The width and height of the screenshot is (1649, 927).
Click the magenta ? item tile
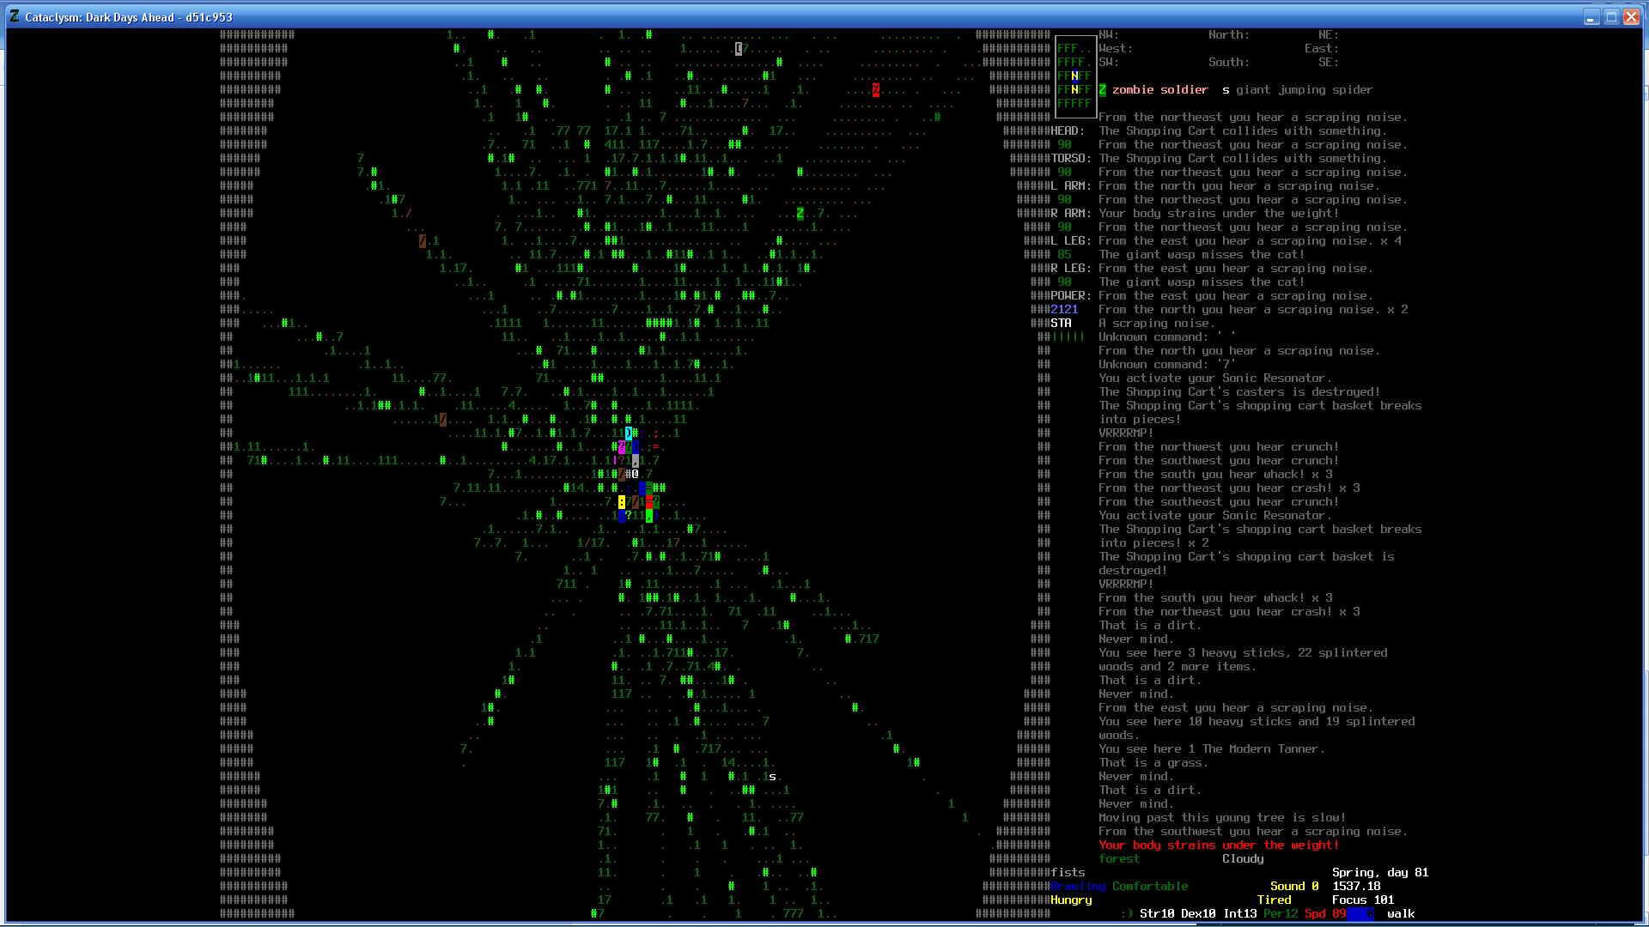pyautogui.click(x=621, y=447)
